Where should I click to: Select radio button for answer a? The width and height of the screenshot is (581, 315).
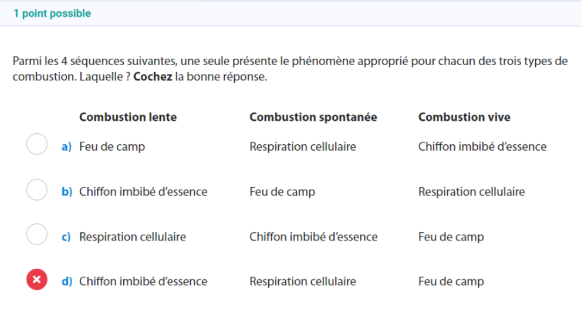tap(37, 144)
